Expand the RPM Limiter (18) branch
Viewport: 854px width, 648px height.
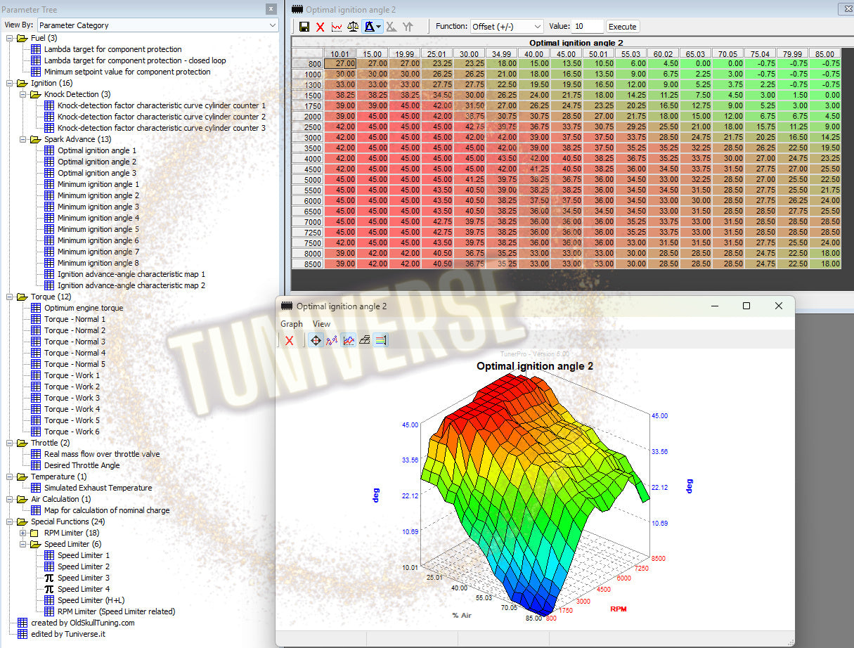pyautogui.click(x=22, y=533)
